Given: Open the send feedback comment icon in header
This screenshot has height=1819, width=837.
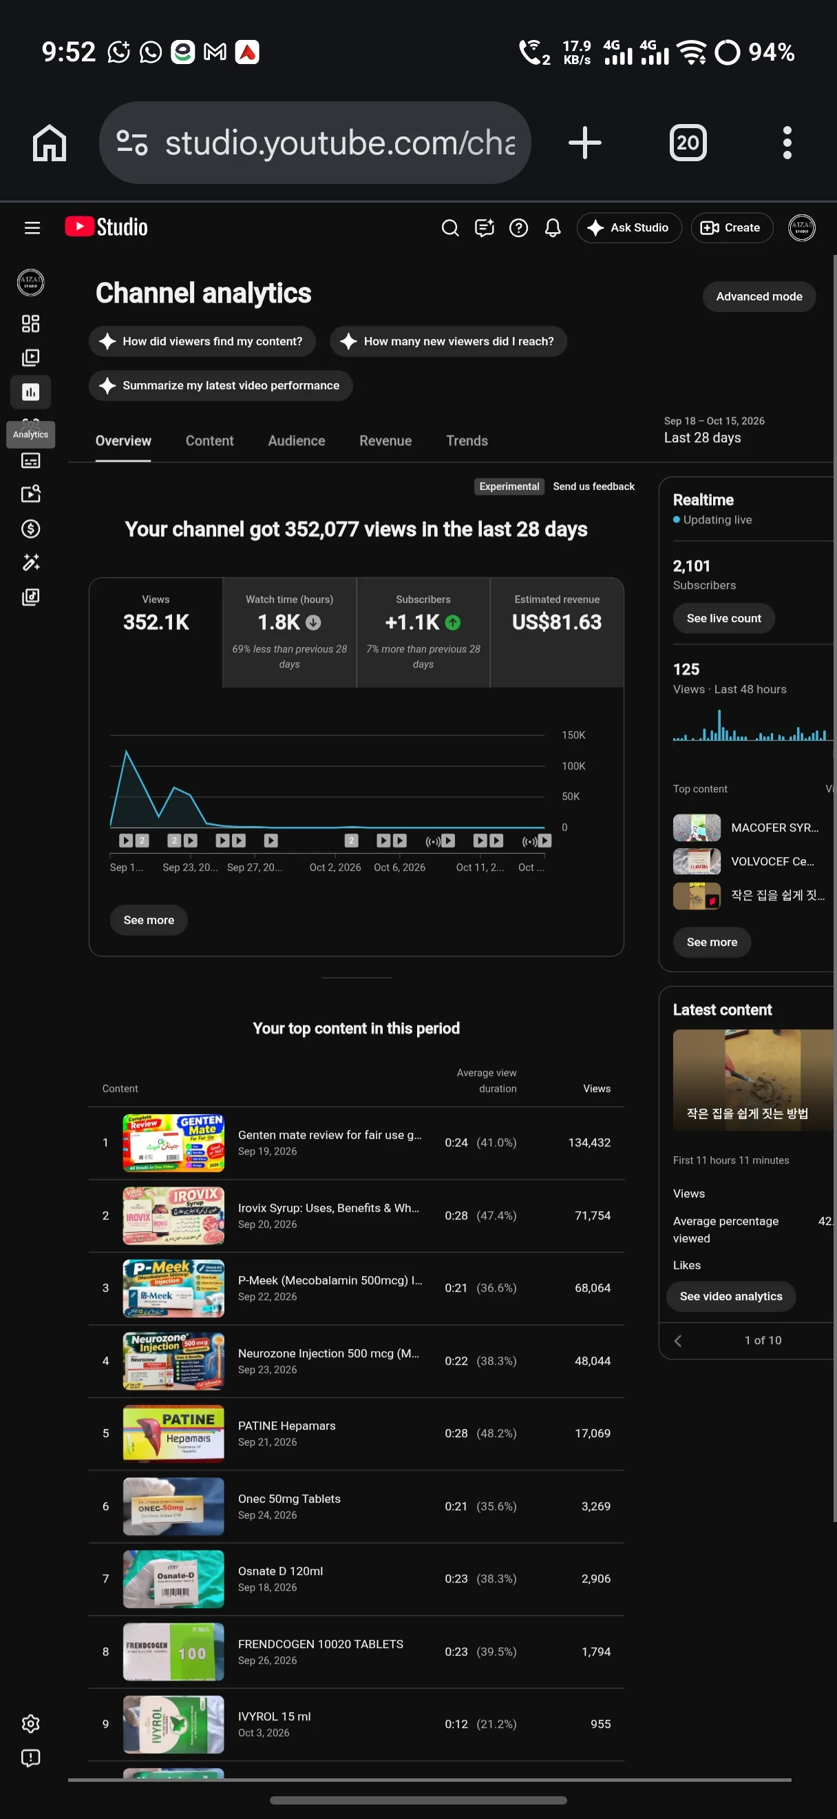Looking at the screenshot, I should [485, 227].
